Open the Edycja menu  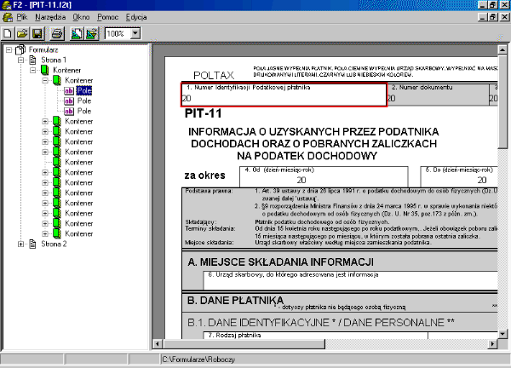[x=136, y=17]
